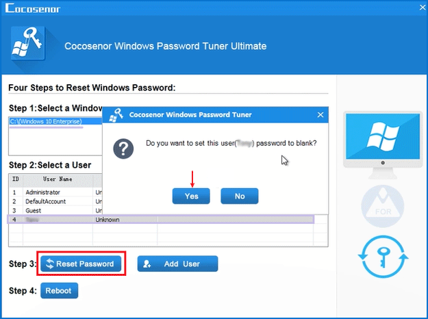Click the ID column header
This screenshot has height=319, width=428.
click(x=16, y=179)
